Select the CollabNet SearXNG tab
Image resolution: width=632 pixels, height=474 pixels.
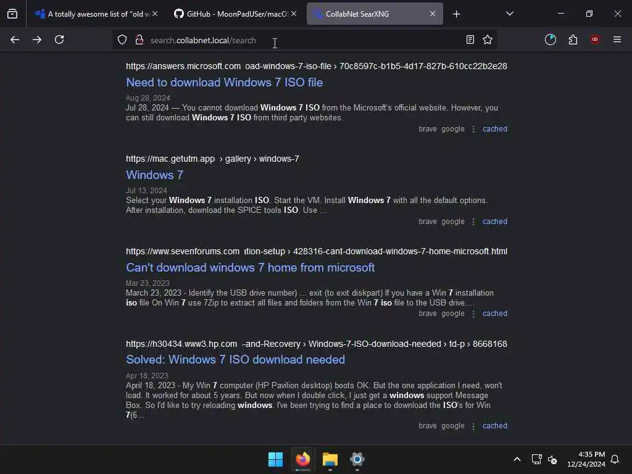pos(375,14)
